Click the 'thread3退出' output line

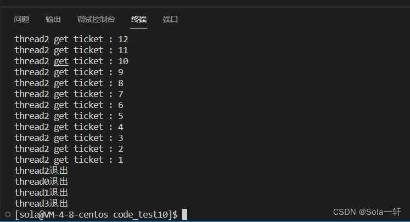point(41,204)
